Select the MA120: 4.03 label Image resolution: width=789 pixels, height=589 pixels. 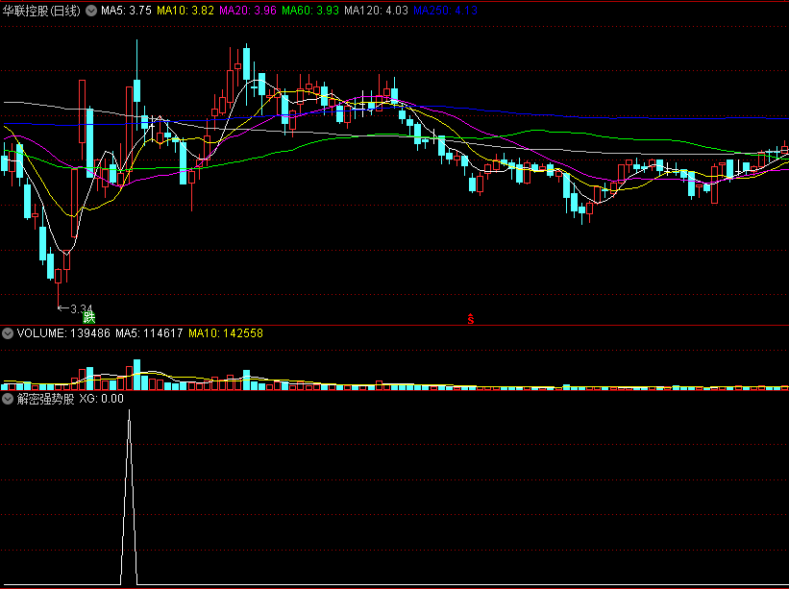coord(376,11)
